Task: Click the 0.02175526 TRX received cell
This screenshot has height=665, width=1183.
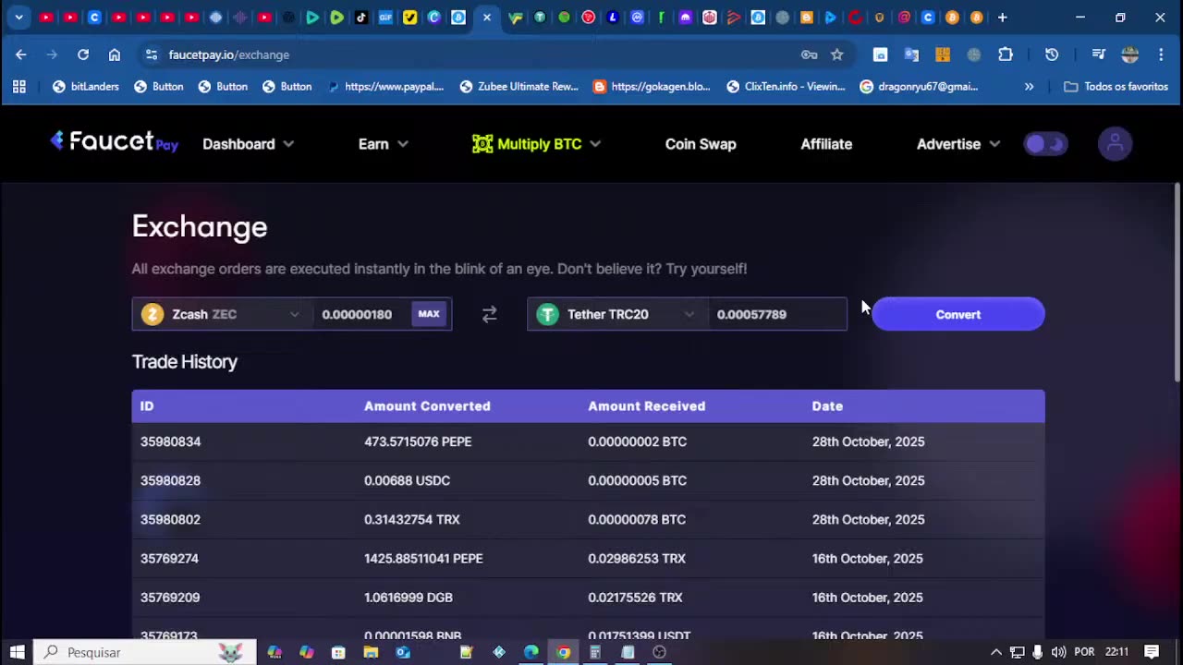Action: (635, 598)
